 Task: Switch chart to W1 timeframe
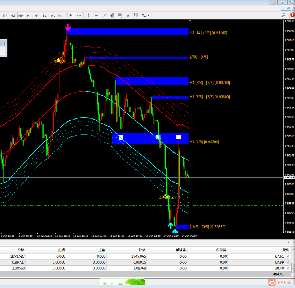53,15
